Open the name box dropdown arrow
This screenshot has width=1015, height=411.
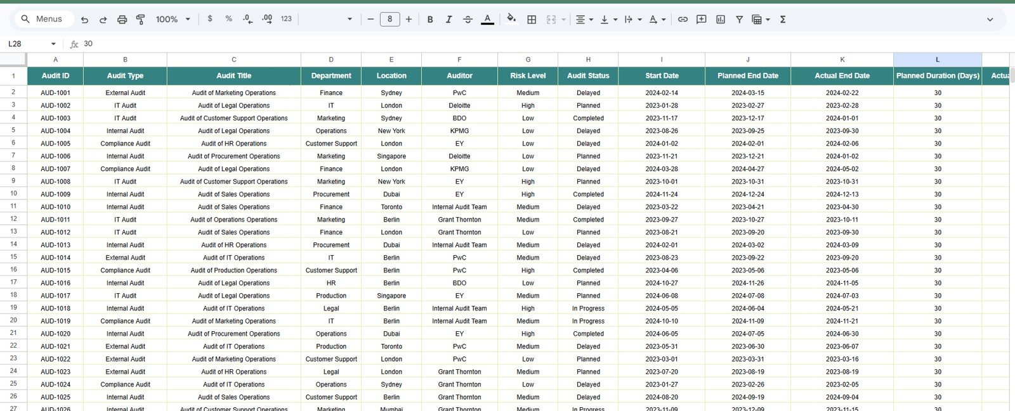(x=53, y=44)
